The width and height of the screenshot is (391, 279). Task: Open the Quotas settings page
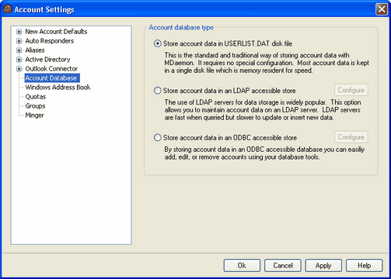click(x=36, y=97)
